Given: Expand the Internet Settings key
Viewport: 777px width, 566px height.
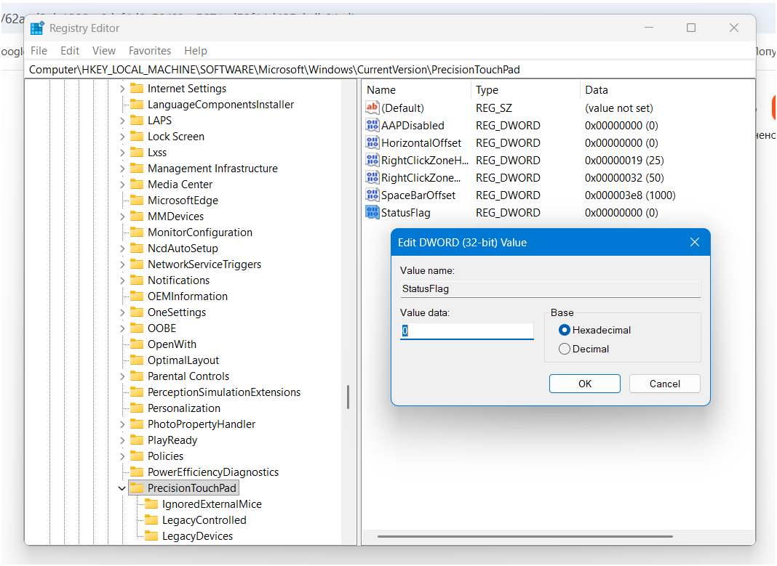Looking at the screenshot, I should (x=122, y=89).
